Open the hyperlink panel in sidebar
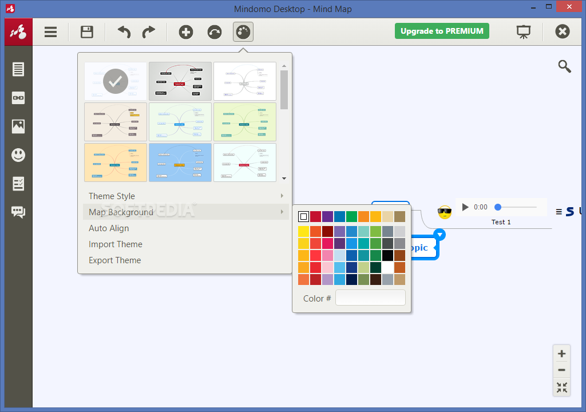The height and width of the screenshot is (412, 586). (x=18, y=98)
